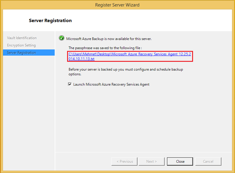Click the 'Azure Backup is now available' message
The height and width of the screenshot is (173, 235).
click(109, 39)
